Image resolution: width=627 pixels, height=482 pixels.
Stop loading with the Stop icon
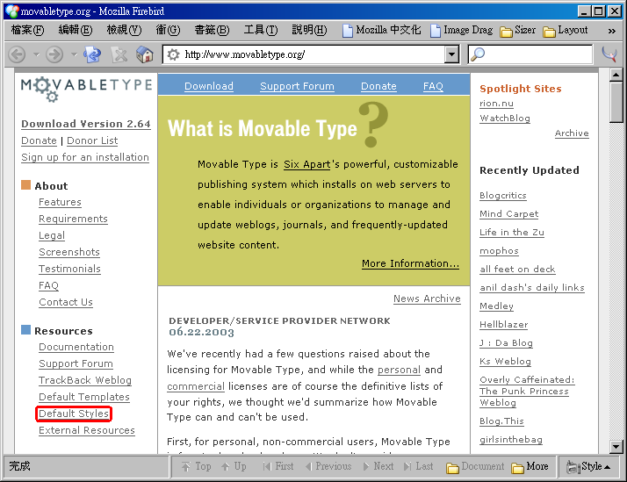click(119, 54)
